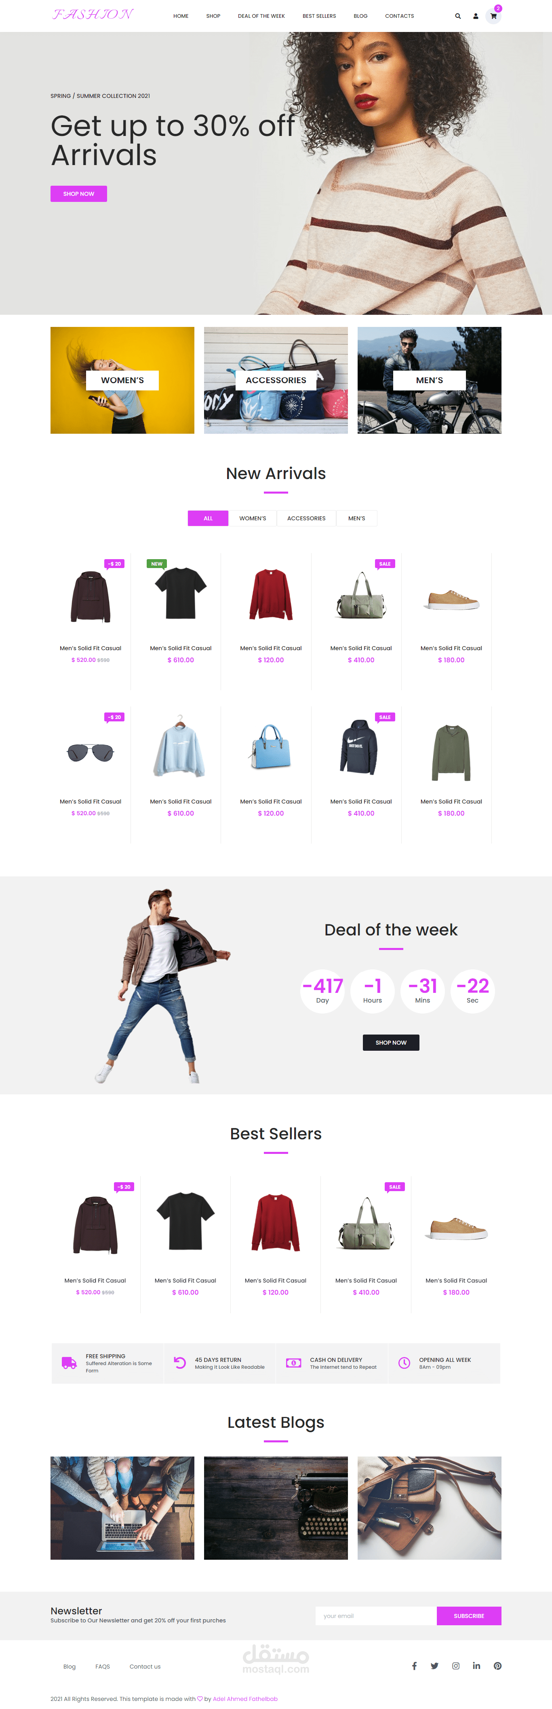Image resolution: width=552 pixels, height=1709 pixels.
Task: Go to DEAL OF THE WEEK menu
Action: [261, 16]
